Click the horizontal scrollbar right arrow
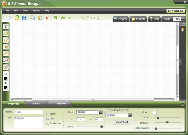 click(x=175, y=99)
